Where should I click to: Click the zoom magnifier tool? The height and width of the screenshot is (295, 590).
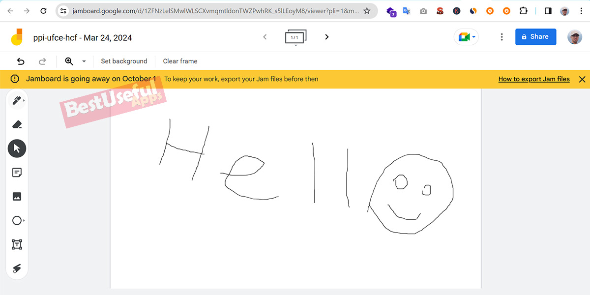(69, 61)
